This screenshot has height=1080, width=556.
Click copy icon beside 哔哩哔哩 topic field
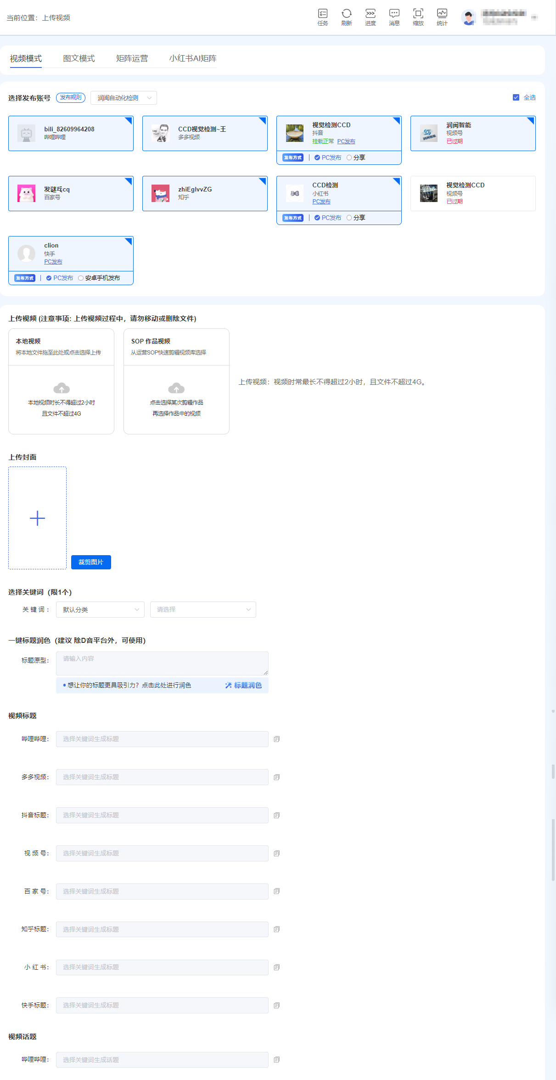pyautogui.click(x=276, y=1059)
